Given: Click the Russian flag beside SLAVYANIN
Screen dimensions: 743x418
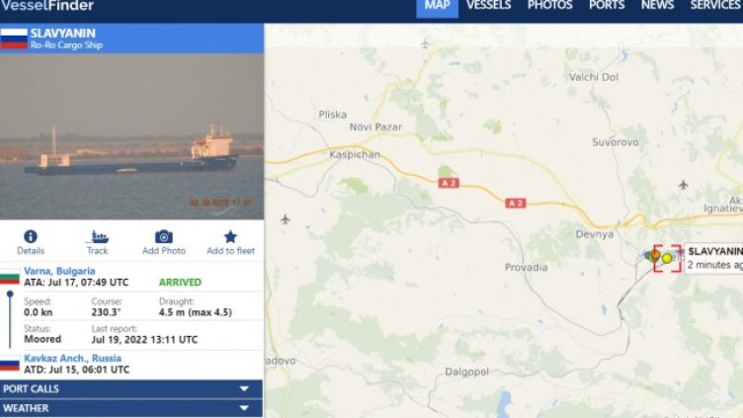Looking at the screenshot, I should click(x=14, y=39).
